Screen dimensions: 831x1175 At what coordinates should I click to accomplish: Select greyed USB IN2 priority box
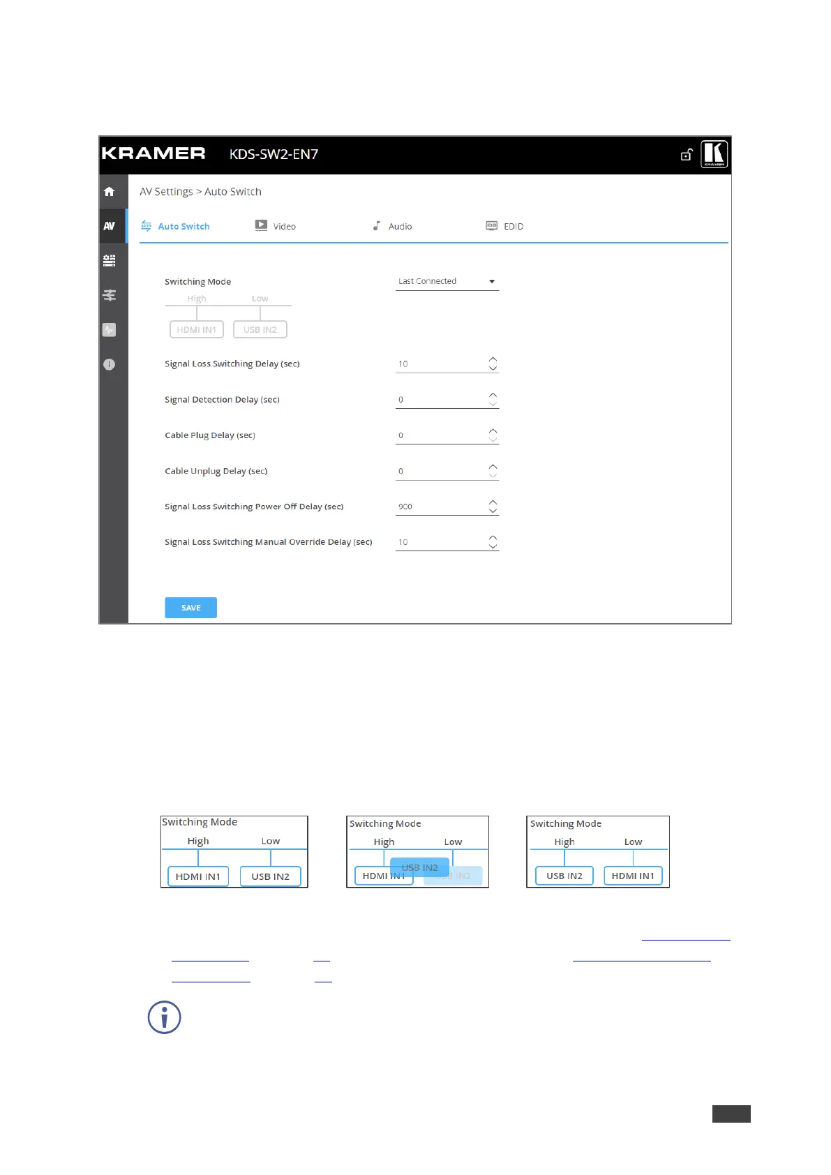click(x=260, y=329)
